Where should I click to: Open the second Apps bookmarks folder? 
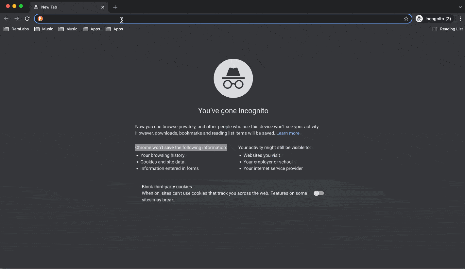click(x=114, y=29)
